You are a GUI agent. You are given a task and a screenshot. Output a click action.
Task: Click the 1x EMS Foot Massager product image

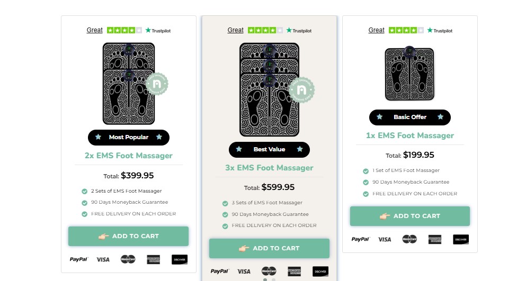(409, 74)
